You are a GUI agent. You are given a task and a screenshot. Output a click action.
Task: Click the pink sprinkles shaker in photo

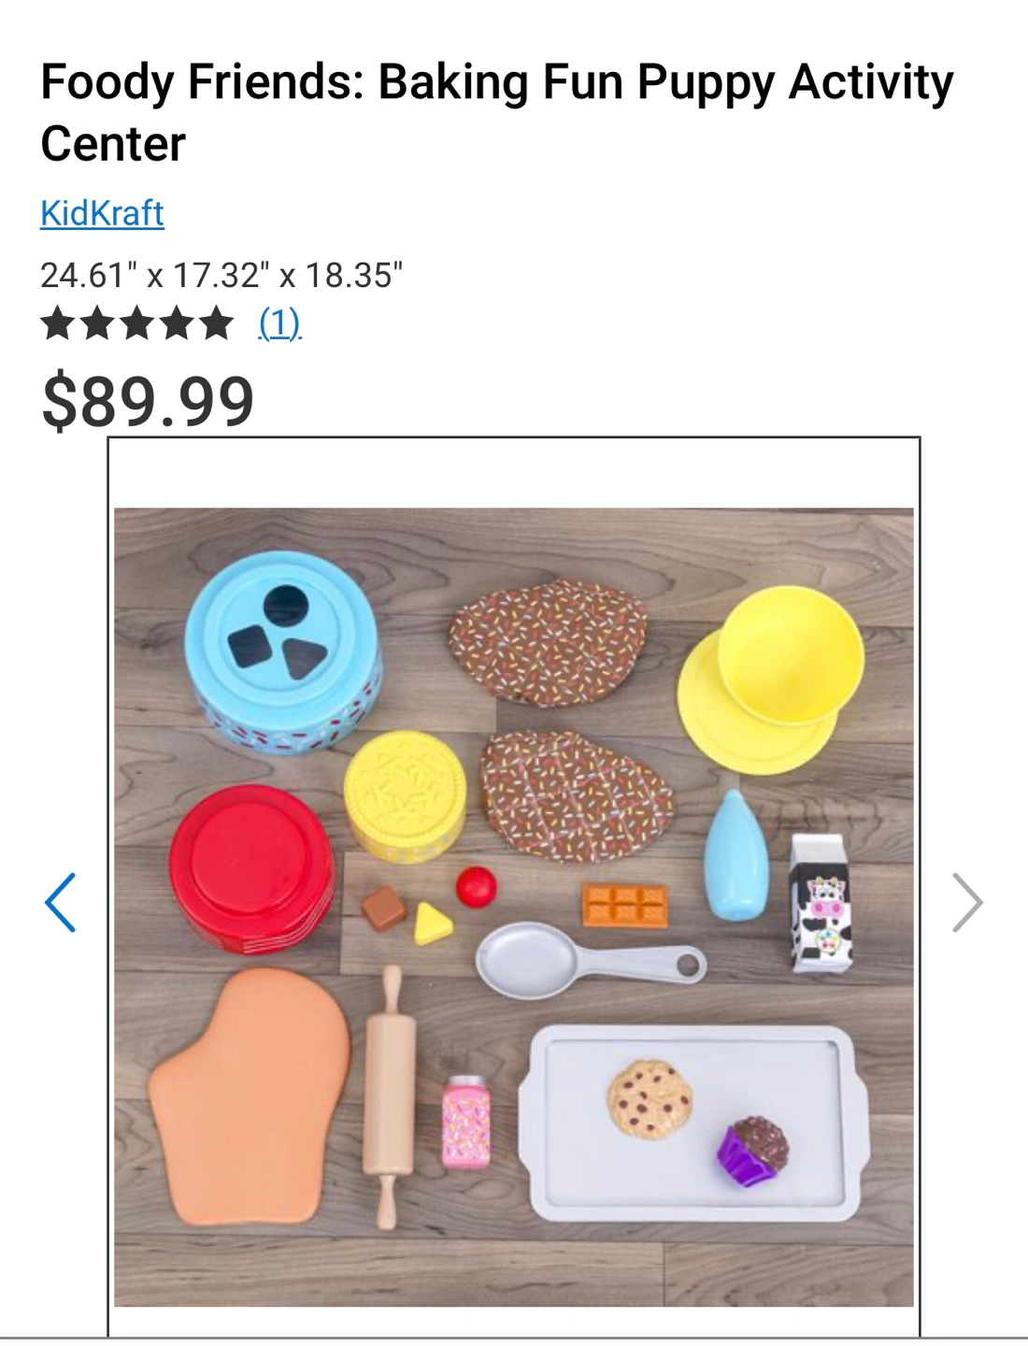click(x=465, y=1123)
